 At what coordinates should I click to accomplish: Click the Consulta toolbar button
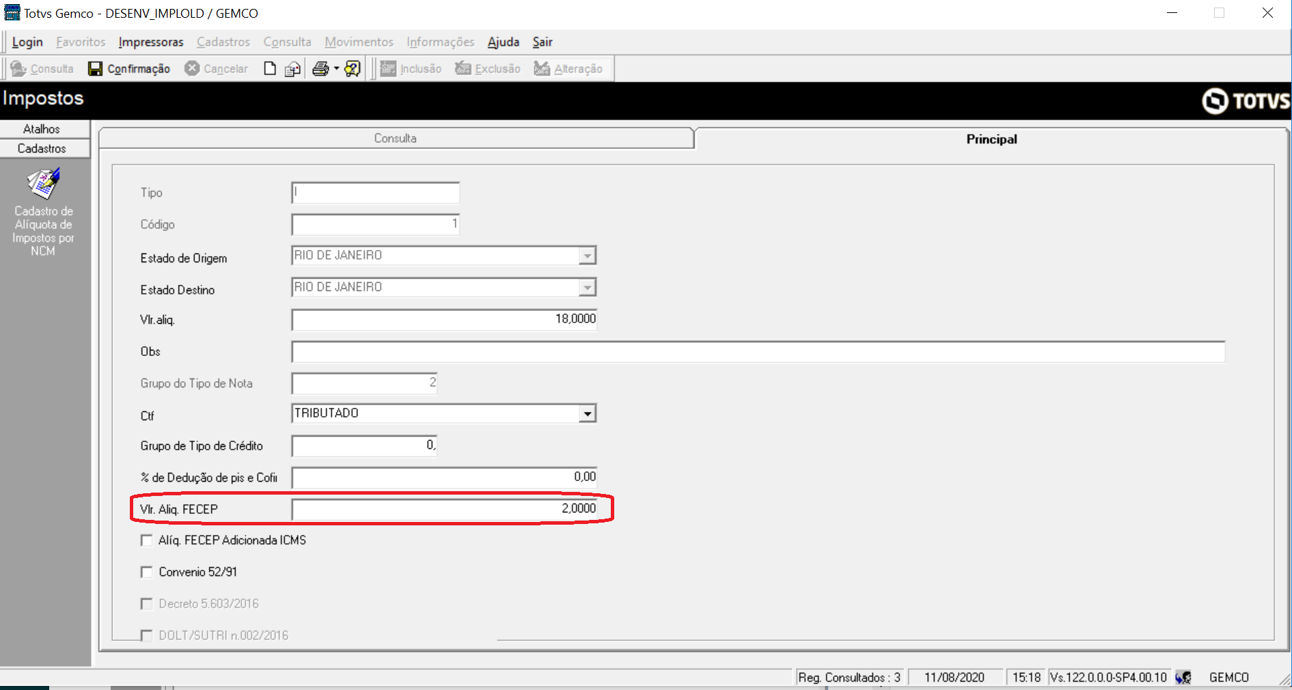[42, 68]
